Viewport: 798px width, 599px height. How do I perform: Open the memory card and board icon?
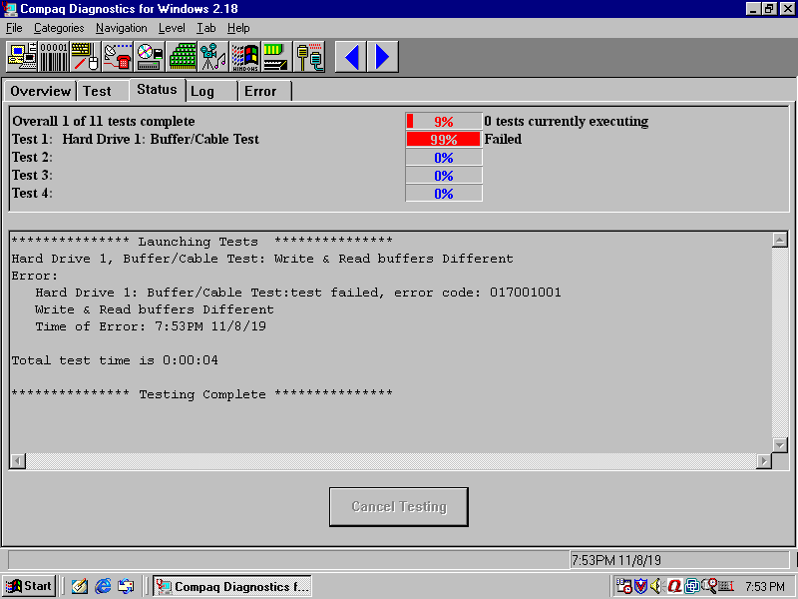[277, 57]
